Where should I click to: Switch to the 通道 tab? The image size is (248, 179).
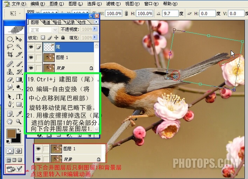point(47,22)
